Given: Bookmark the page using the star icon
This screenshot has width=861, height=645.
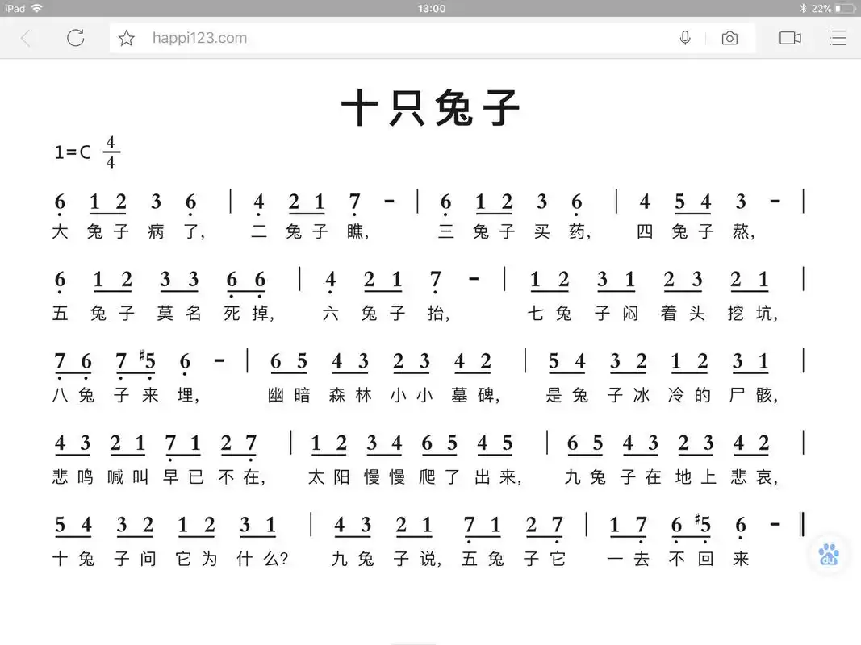Looking at the screenshot, I should pyautogui.click(x=126, y=37).
